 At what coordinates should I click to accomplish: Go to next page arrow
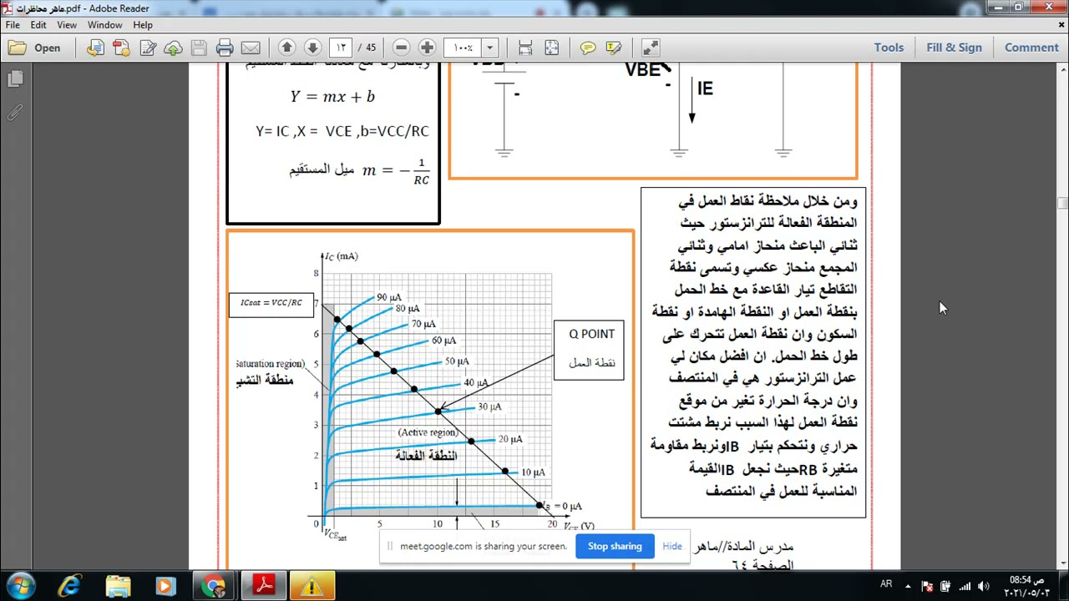[312, 48]
